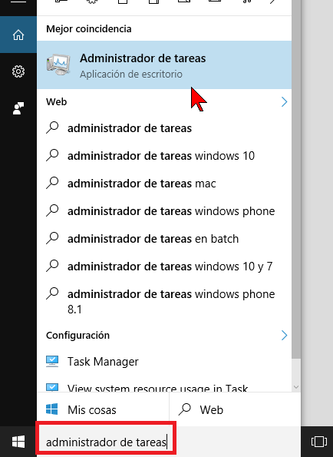Screen dimensions: 333x457
Task: Open the feedback person icon in the sidebar
Action: pos(18,108)
